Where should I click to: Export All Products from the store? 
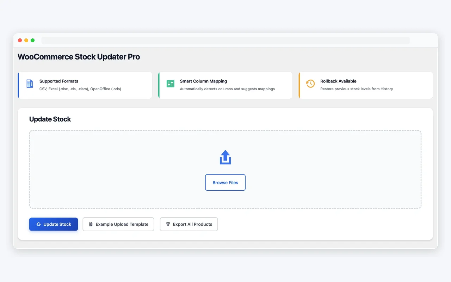pos(189,224)
